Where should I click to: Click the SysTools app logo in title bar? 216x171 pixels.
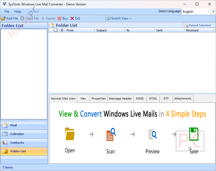[4, 4]
